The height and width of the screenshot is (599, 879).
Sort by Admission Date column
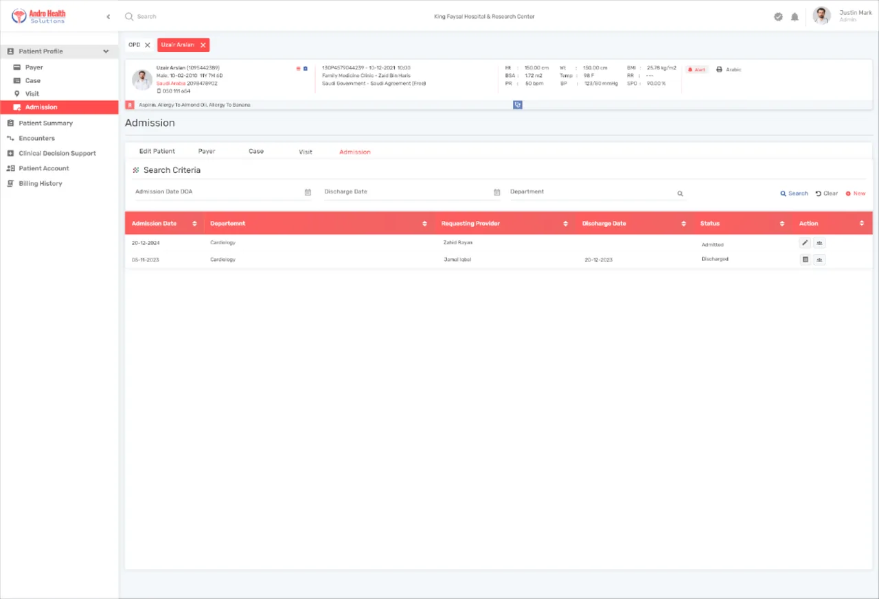(x=194, y=224)
